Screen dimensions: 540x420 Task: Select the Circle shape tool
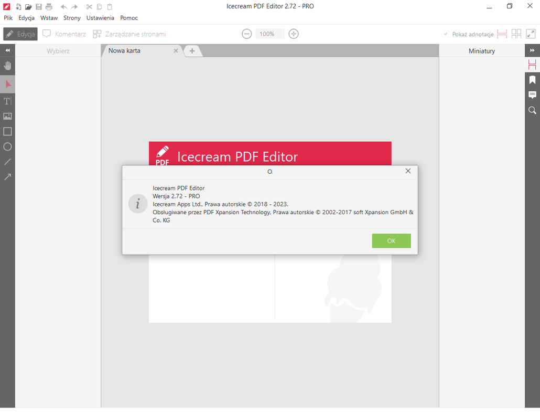pos(7,146)
